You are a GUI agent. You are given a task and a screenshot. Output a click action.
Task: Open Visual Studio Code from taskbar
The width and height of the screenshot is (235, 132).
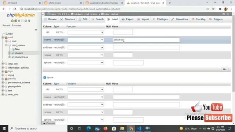click(139, 128)
